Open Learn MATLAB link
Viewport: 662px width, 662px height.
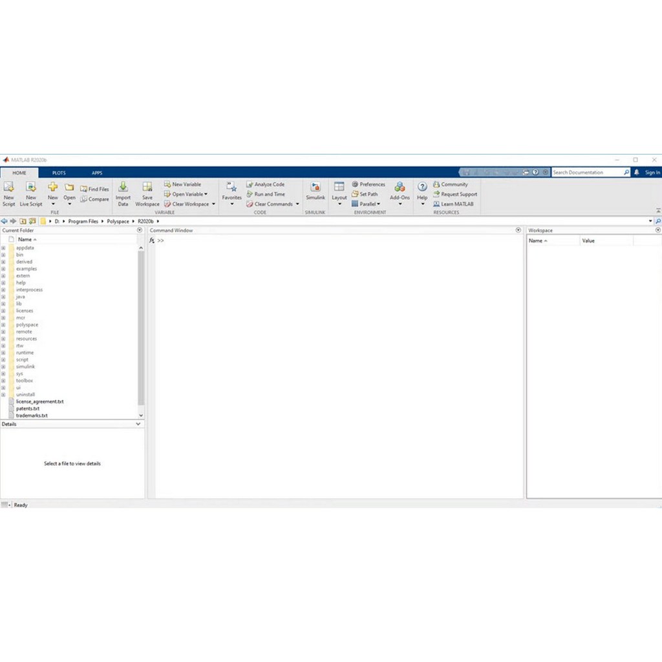coord(454,204)
